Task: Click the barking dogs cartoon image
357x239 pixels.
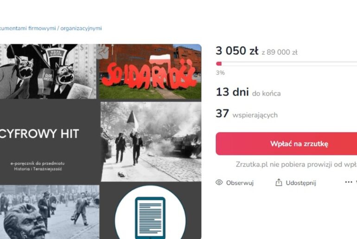Action: click(x=48, y=71)
